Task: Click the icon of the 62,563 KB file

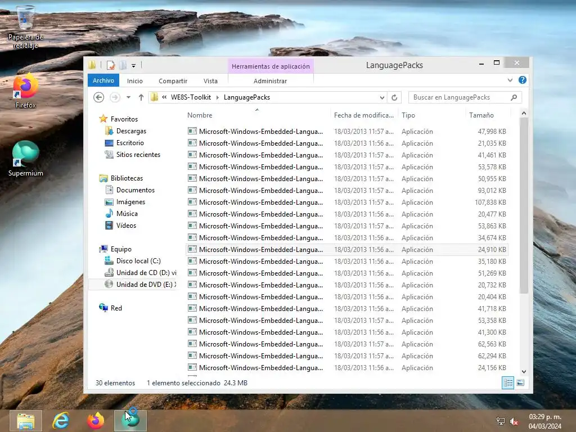Action: tap(192, 344)
